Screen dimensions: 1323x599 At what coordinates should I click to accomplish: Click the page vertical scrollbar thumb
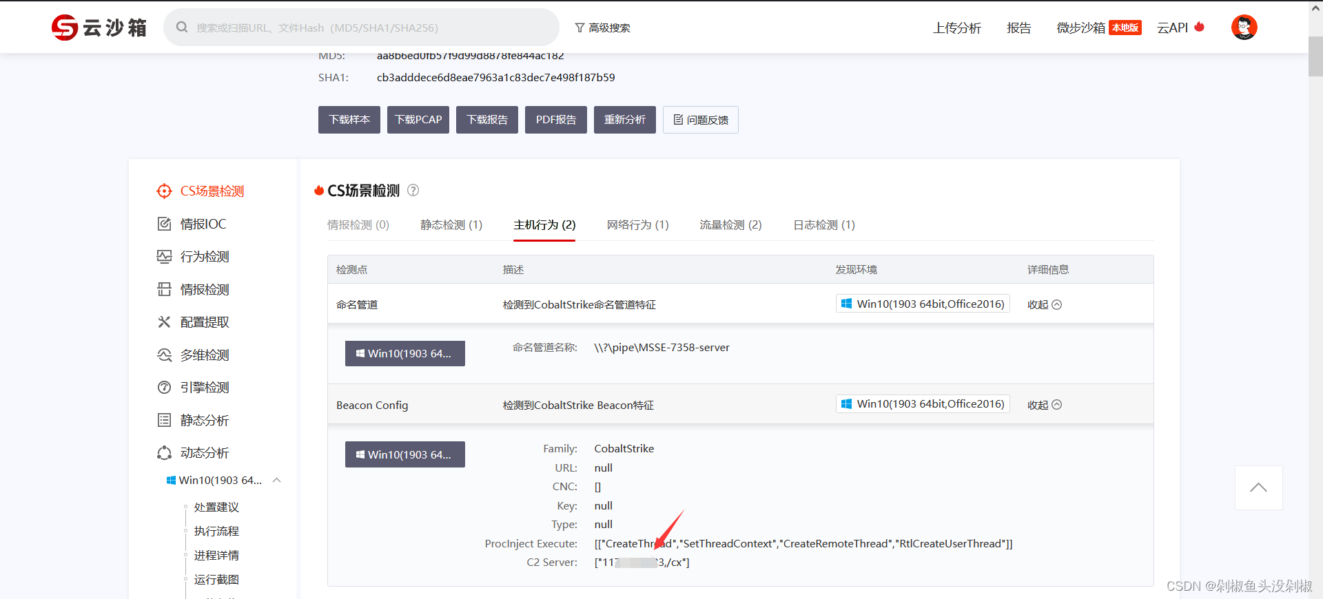1315,56
